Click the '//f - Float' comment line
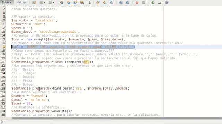 [x=22, y=81]
